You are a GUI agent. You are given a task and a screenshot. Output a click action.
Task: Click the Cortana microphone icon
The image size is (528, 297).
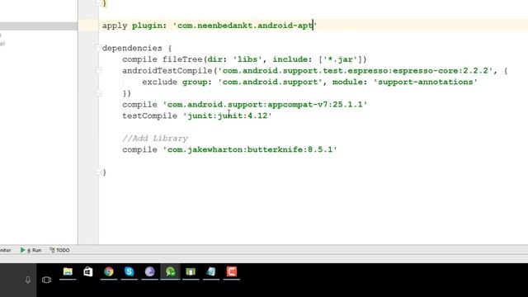tap(28, 280)
